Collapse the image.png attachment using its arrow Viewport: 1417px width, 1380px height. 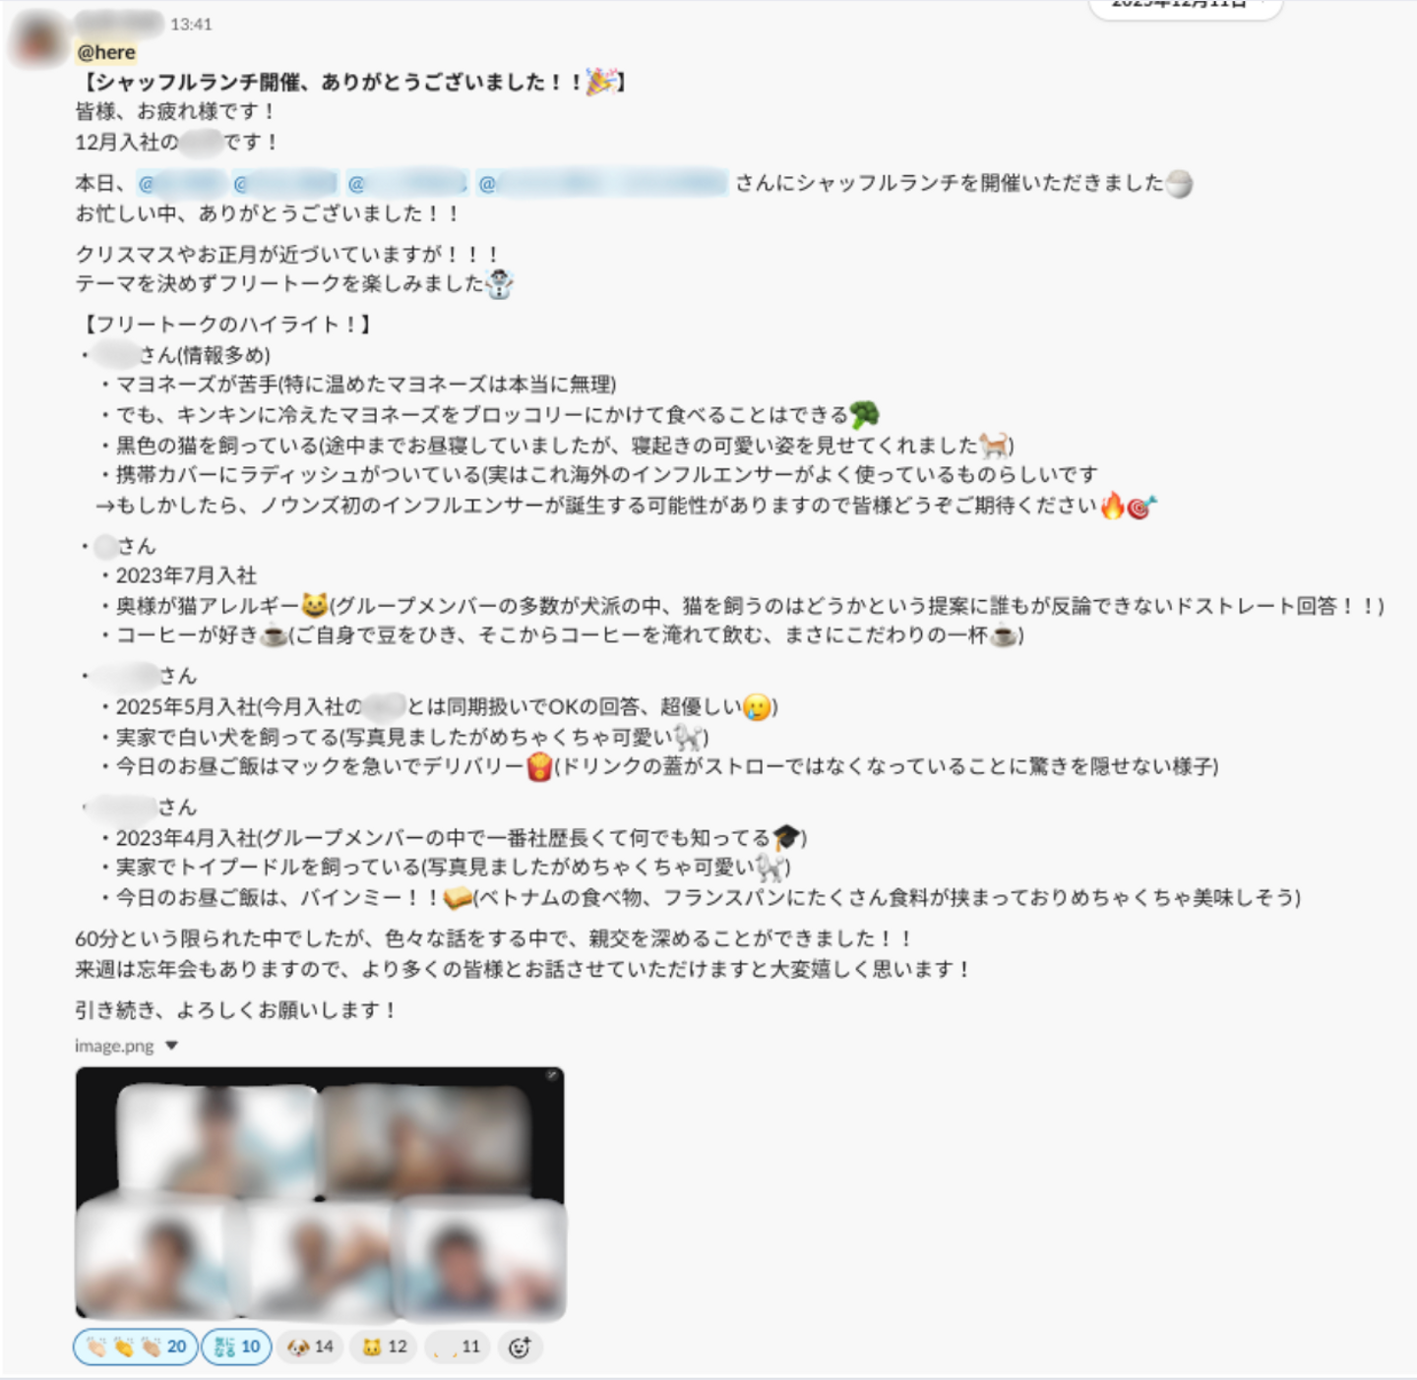[x=171, y=1046]
